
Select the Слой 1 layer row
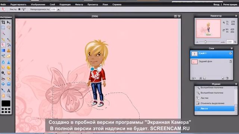coord(212,54)
